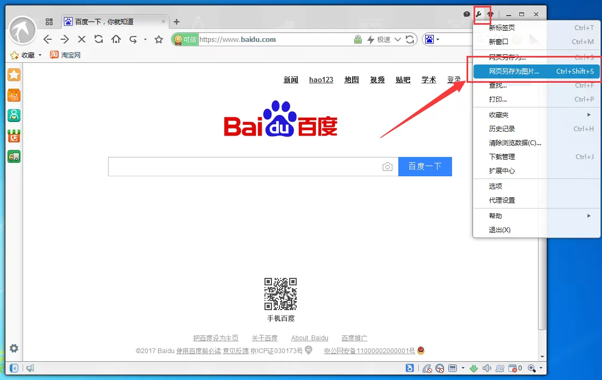
Task: Expand the browsing mode chevron in address bar
Action: click(x=398, y=39)
